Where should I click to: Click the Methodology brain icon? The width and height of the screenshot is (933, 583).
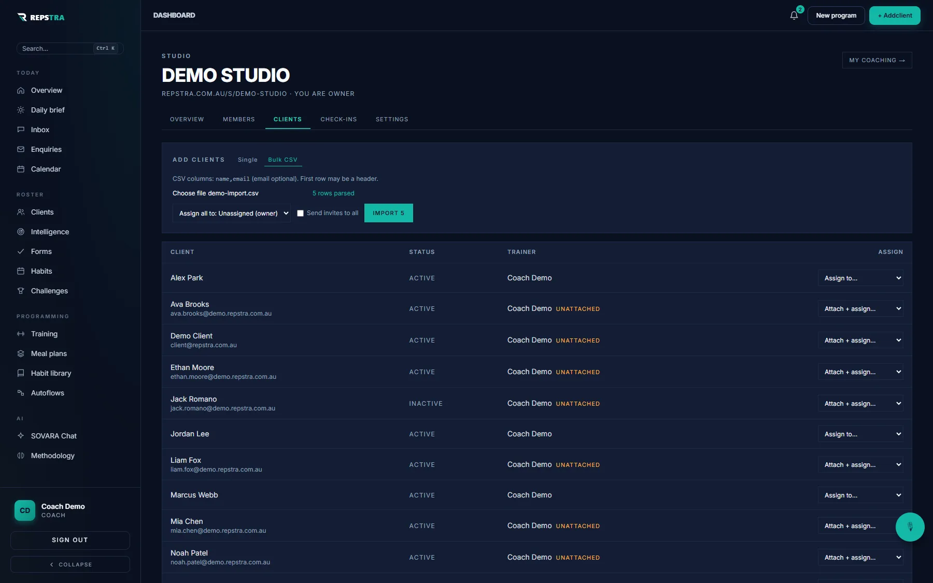pyautogui.click(x=21, y=456)
